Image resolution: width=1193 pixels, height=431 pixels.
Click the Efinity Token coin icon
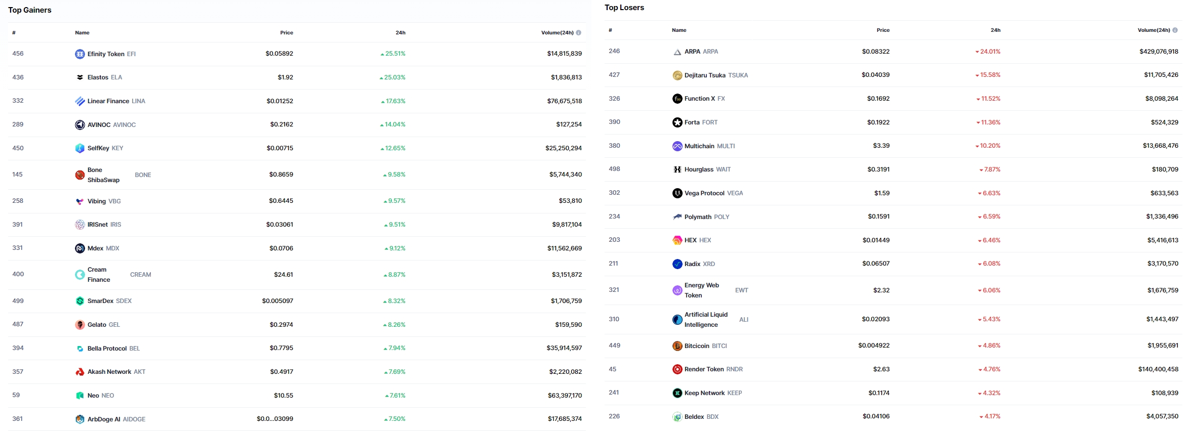click(79, 54)
